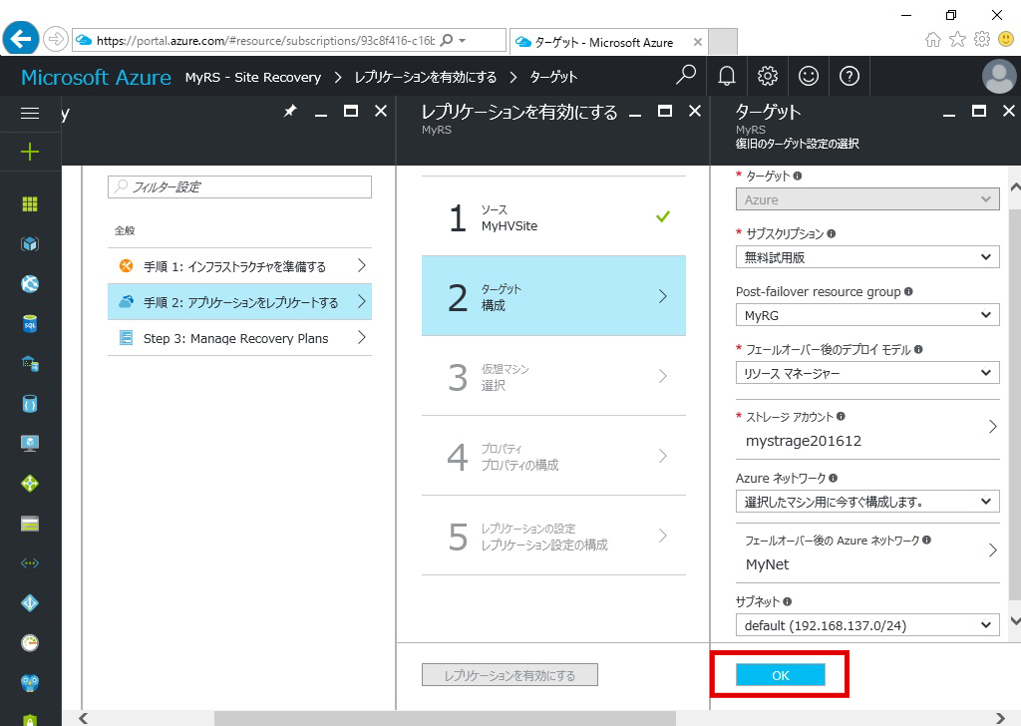Pin the left blade with the pushpin icon
Image resolution: width=1021 pixels, height=726 pixels.
(290, 112)
